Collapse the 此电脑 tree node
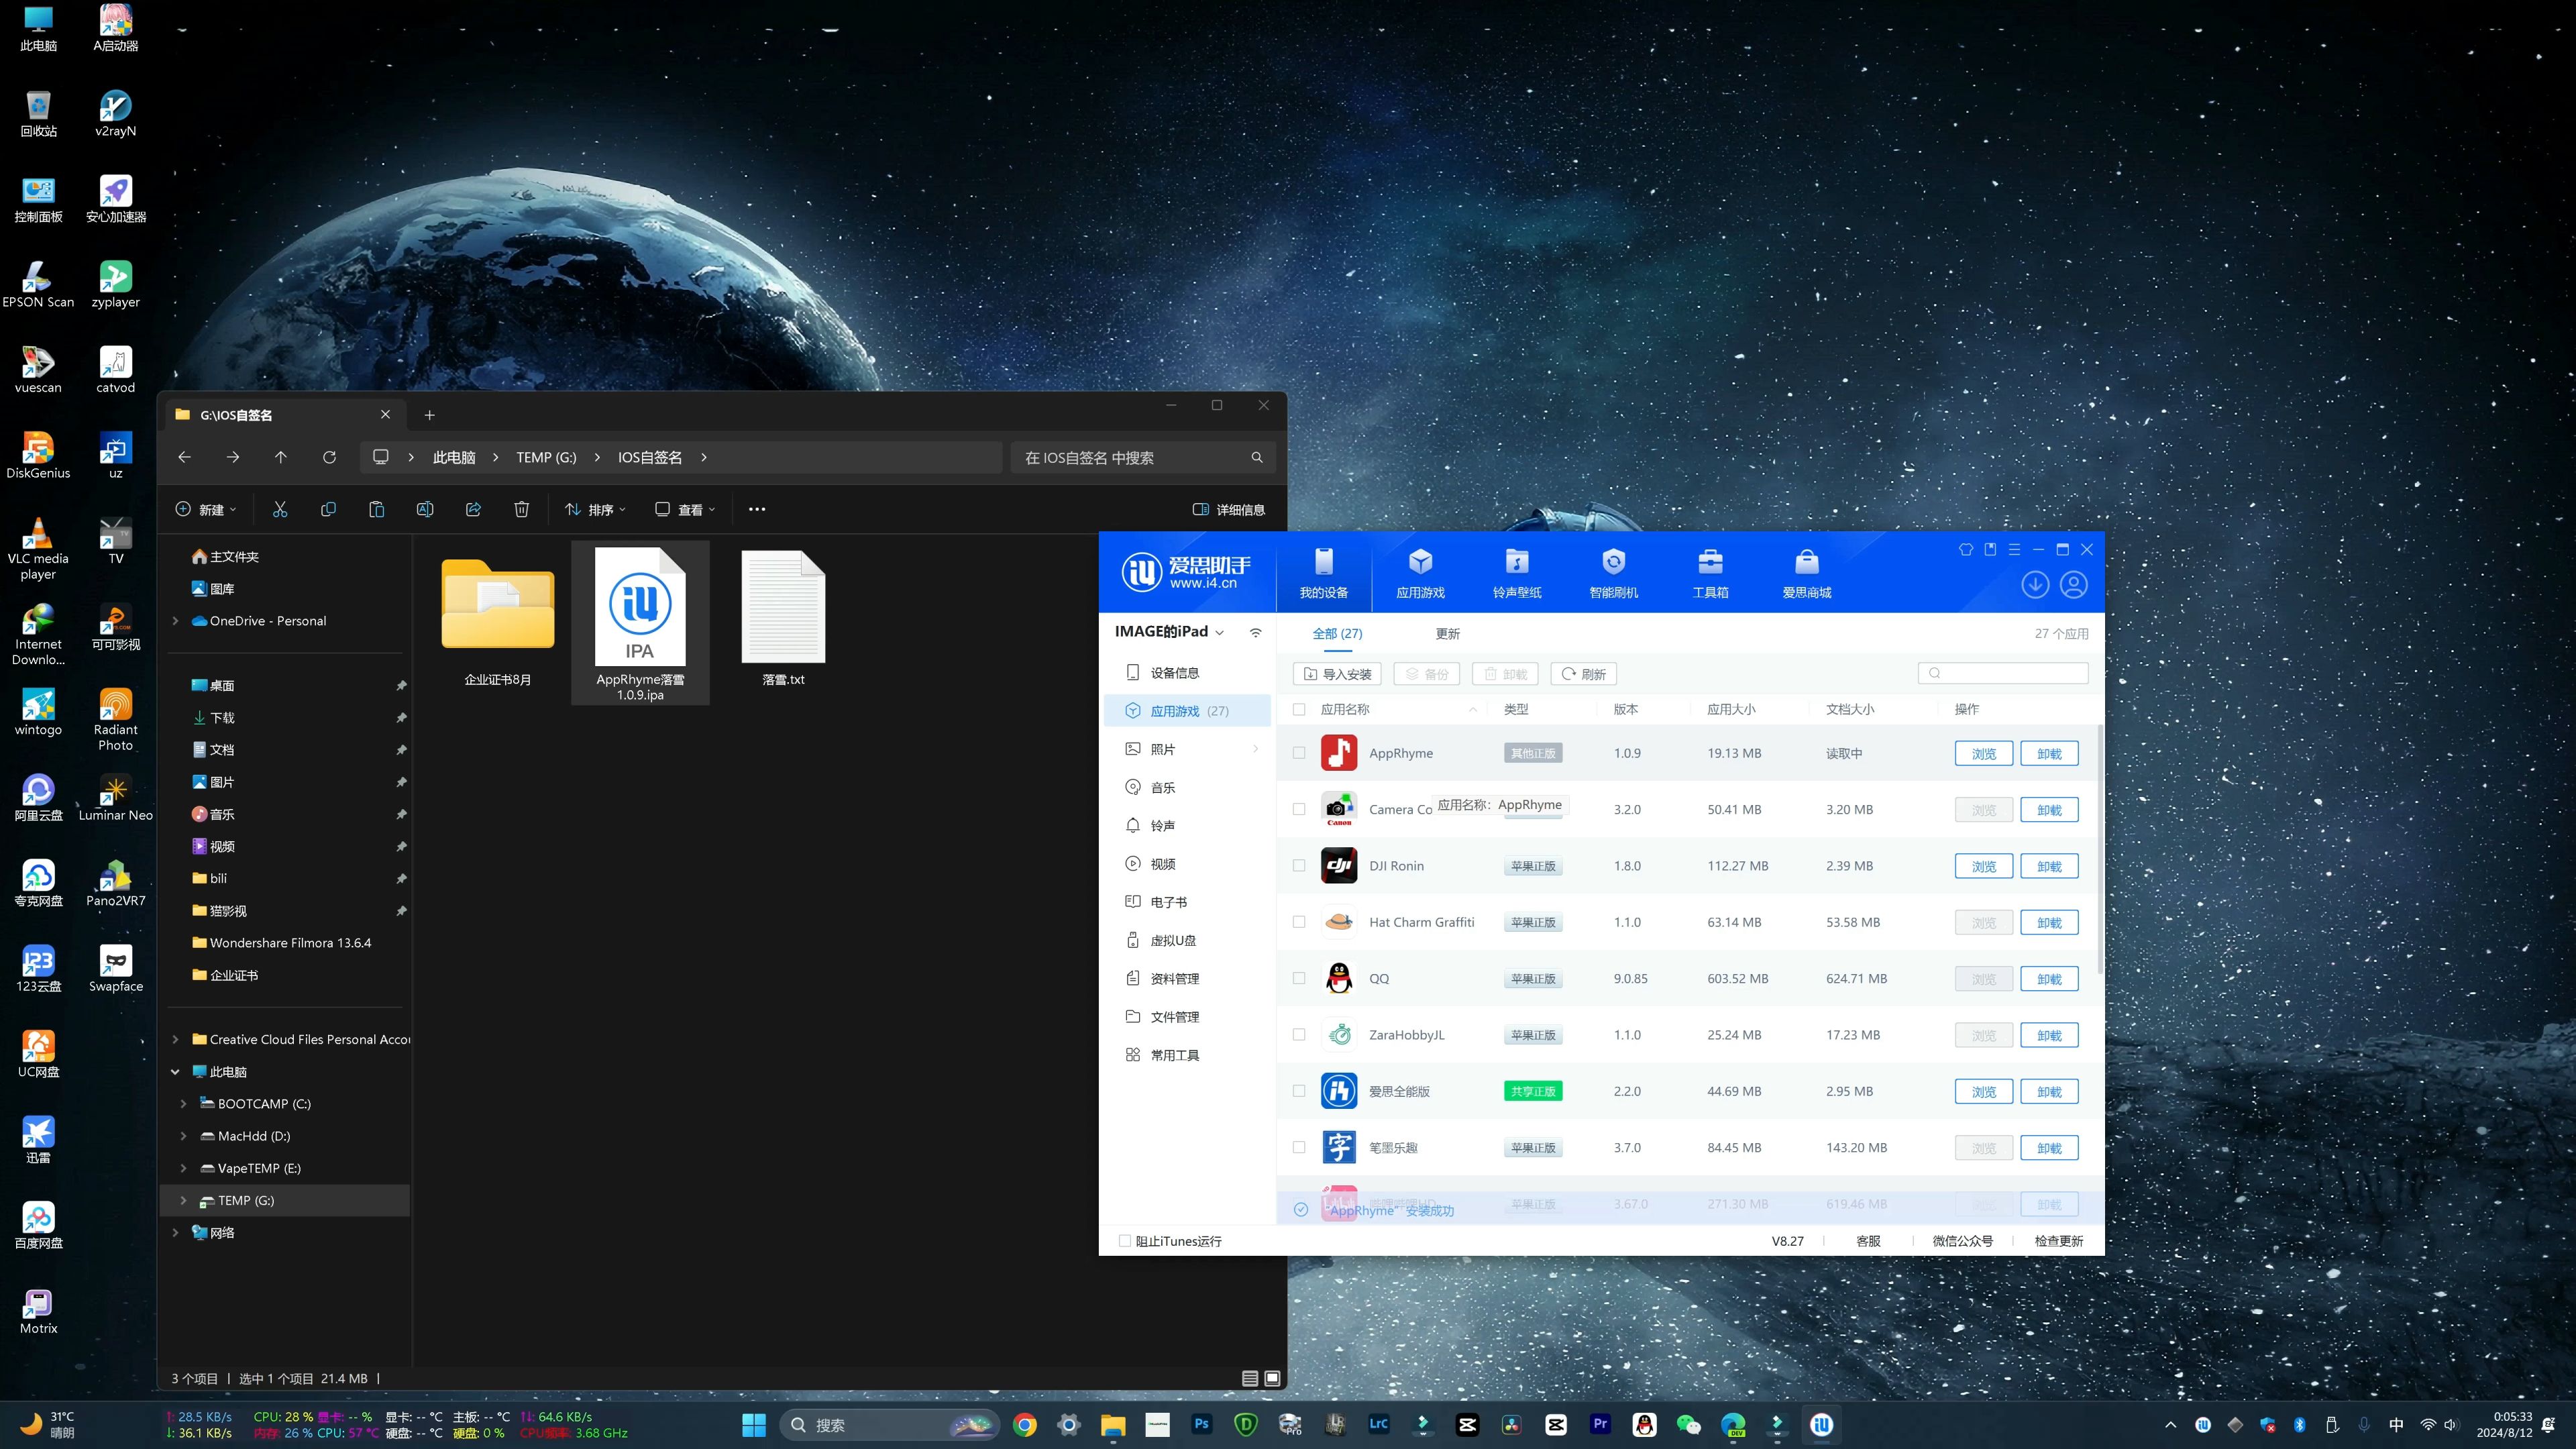The height and width of the screenshot is (1449, 2576). pyautogui.click(x=175, y=1072)
